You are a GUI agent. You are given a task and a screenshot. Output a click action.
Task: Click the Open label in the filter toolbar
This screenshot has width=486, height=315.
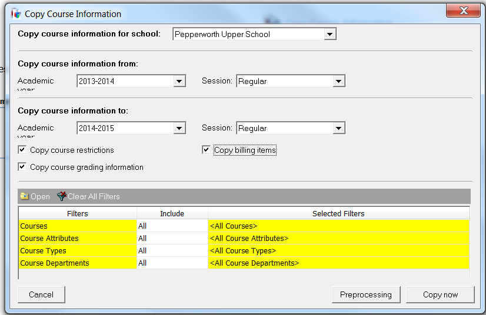click(40, 196)
